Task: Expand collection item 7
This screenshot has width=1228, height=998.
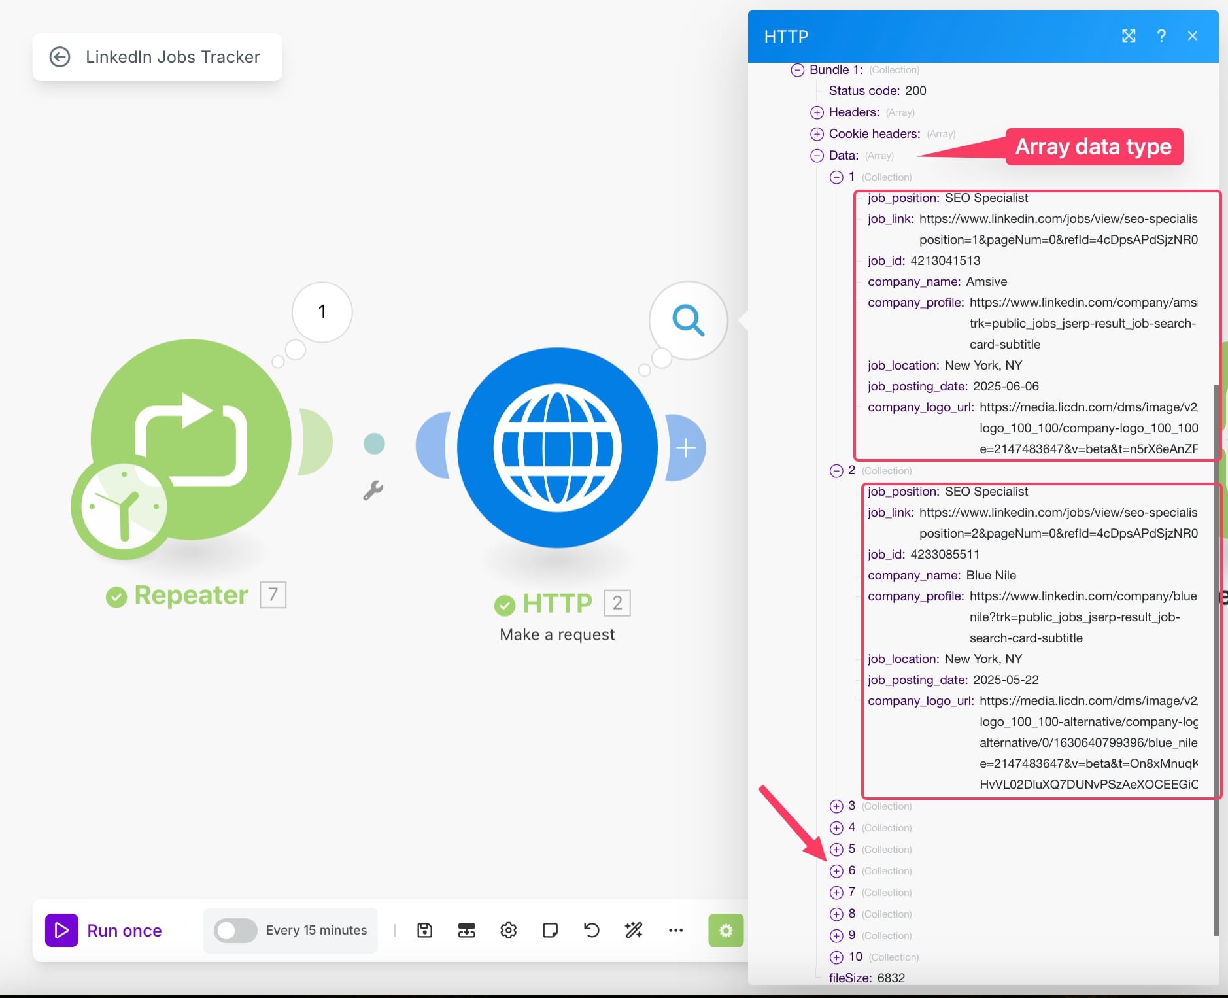Action: point(836,893)
